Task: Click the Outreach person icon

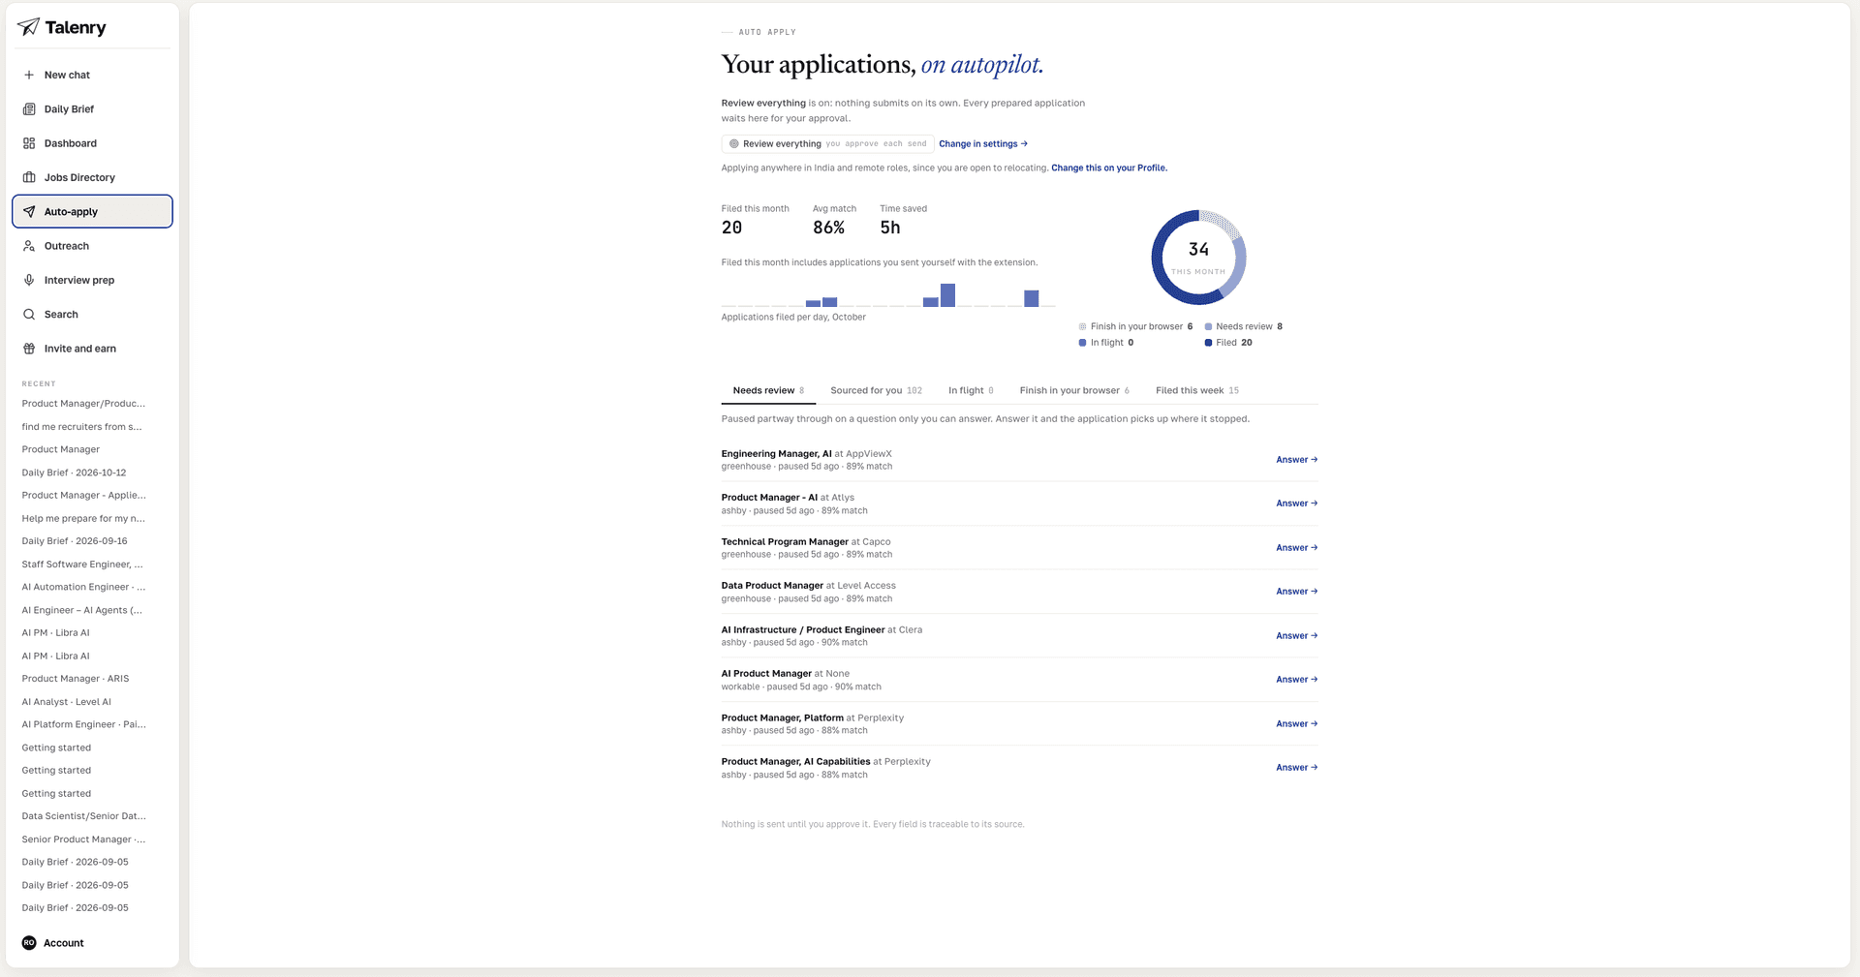Action: 29,246
